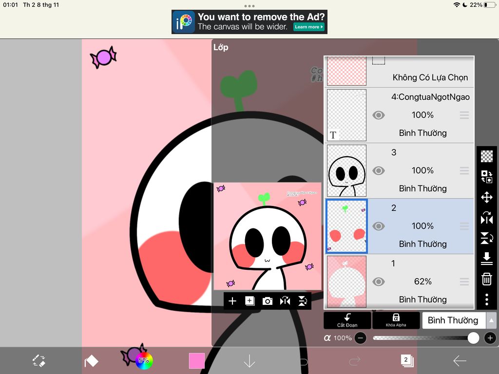
Task: Click Learn more in the ad
Action: pyautogui.click(x=308, y=27)
